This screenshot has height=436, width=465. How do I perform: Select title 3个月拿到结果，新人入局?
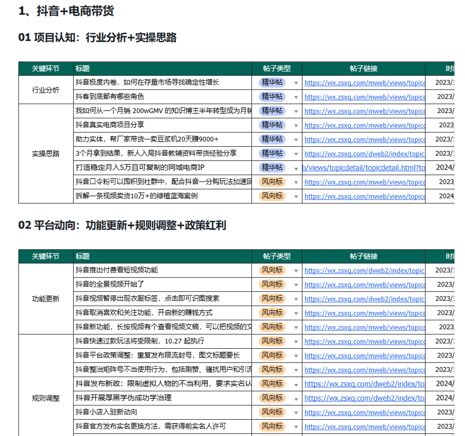[156, 153]
